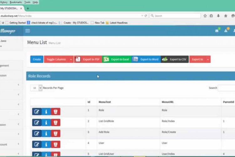Open Latest Headlines bookmark folder
This screenshot has width=235, height=157.
click(x=117, y=23)
